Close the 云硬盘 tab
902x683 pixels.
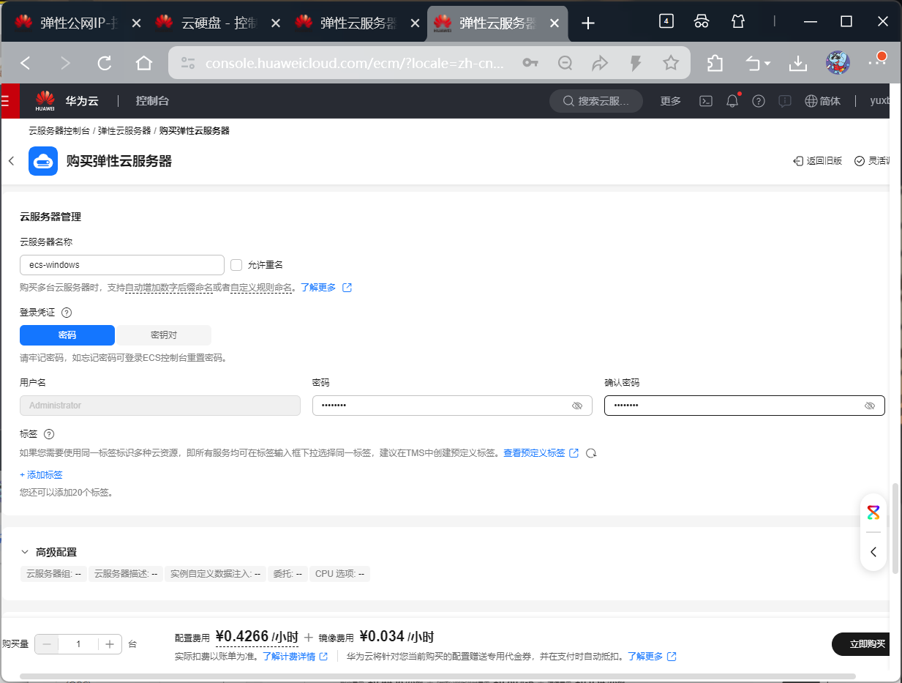click(x=276, y=23)
